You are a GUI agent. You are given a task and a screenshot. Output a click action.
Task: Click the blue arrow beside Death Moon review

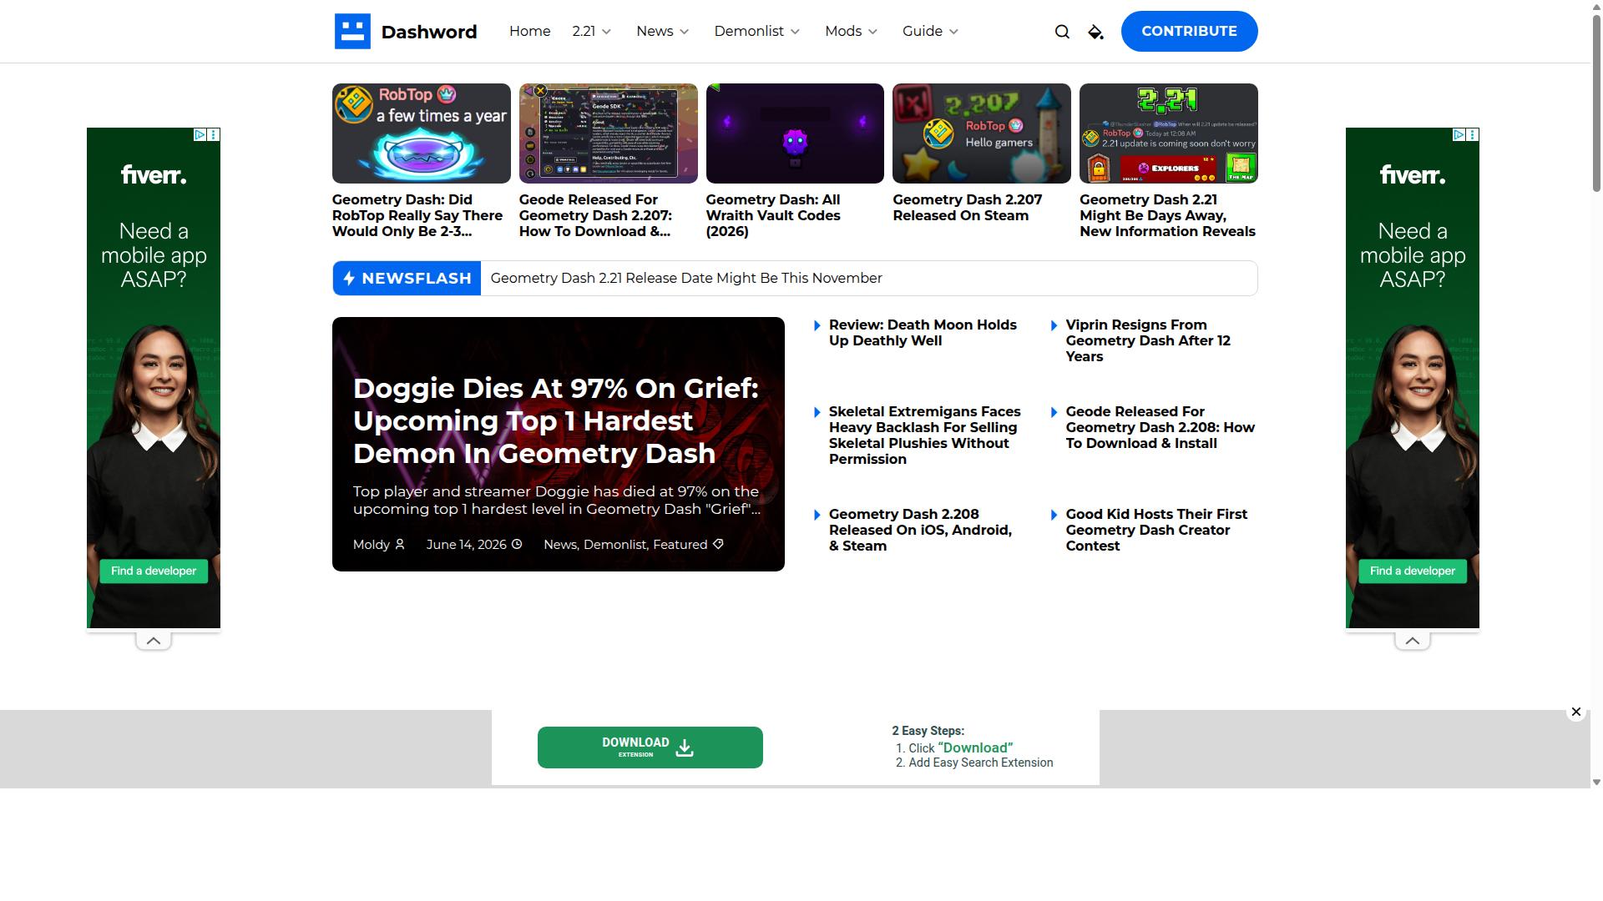(817, 325)
